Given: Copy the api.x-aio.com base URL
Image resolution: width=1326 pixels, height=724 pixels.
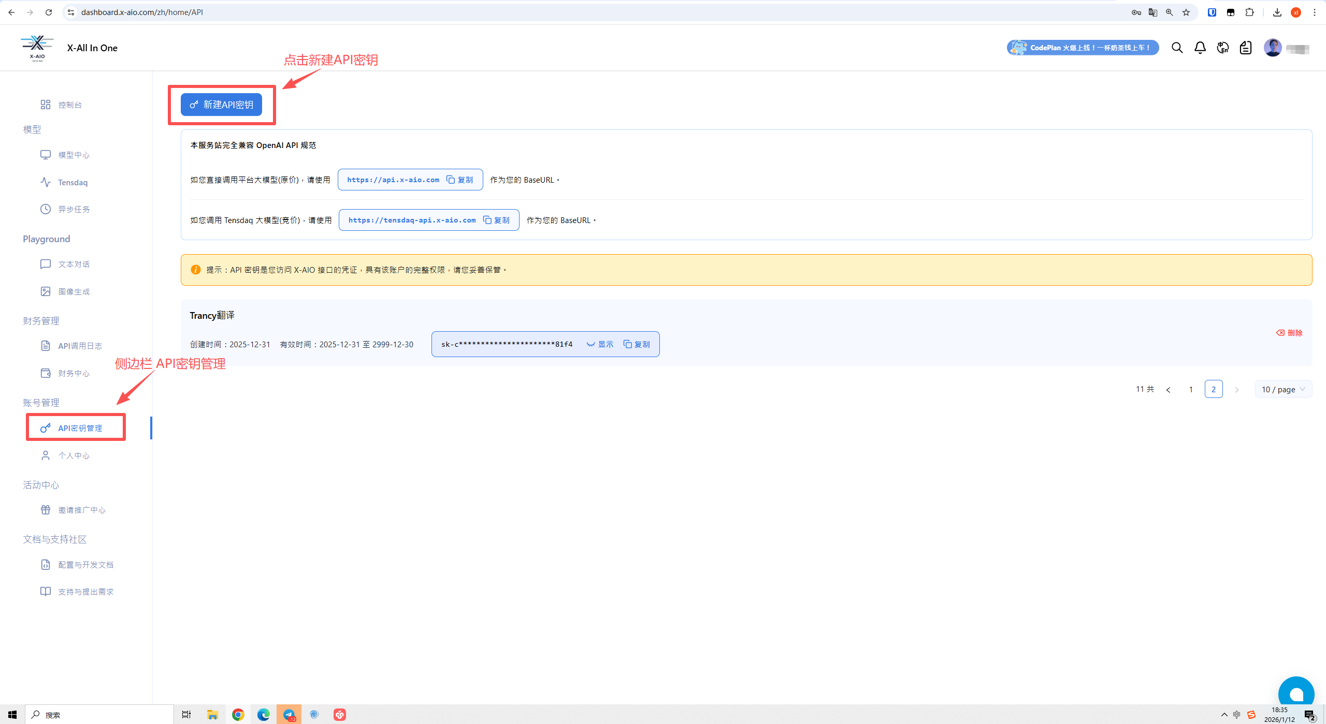Looking at the screenshot, I should pyautogui.click(x=460, y=180).
